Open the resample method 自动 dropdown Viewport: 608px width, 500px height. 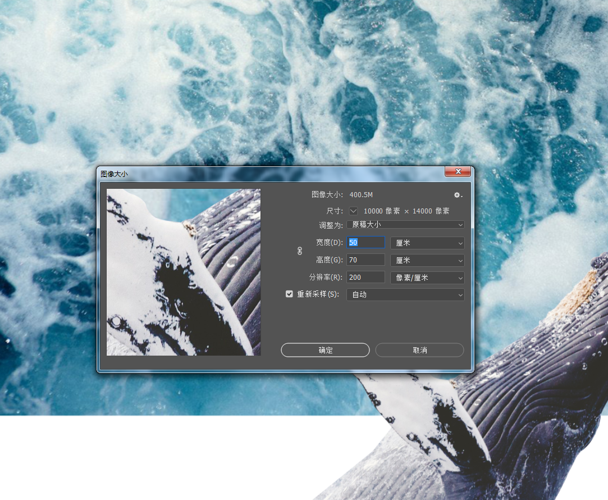tap(405, 295)
